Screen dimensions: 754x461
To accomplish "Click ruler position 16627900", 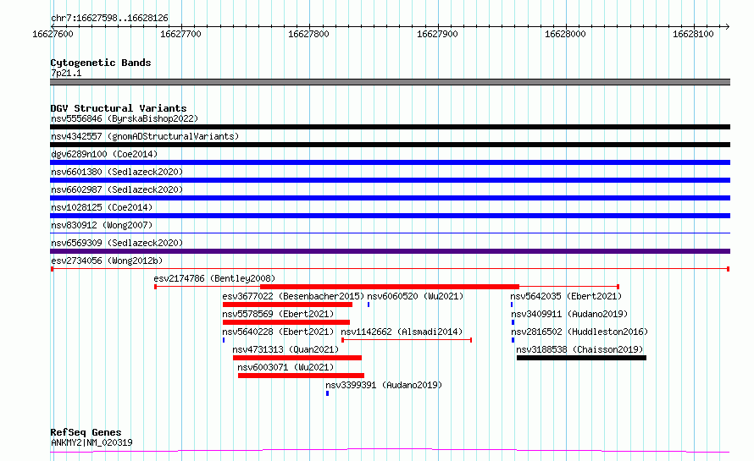I will (x=437, y=34).
